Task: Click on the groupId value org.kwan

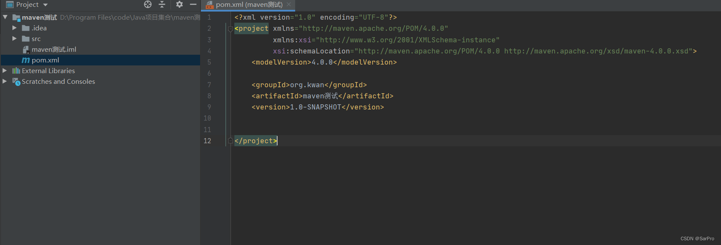Action: pos(307,85)
